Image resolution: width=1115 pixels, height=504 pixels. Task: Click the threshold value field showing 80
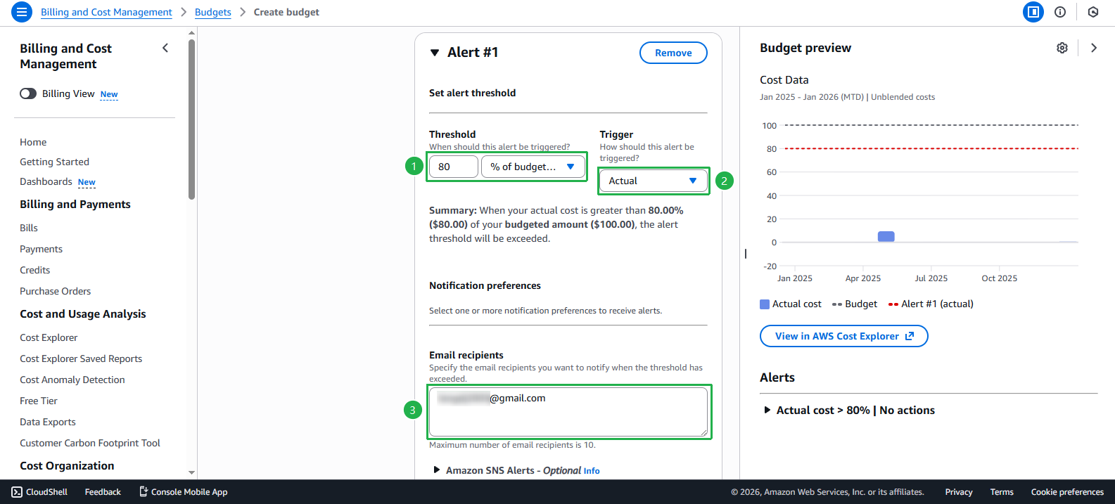454,167
